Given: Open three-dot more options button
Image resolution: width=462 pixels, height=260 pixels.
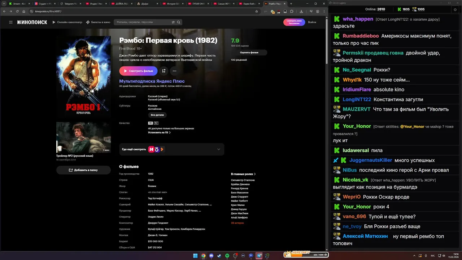Looking at the screenshot, I should 174,71.
